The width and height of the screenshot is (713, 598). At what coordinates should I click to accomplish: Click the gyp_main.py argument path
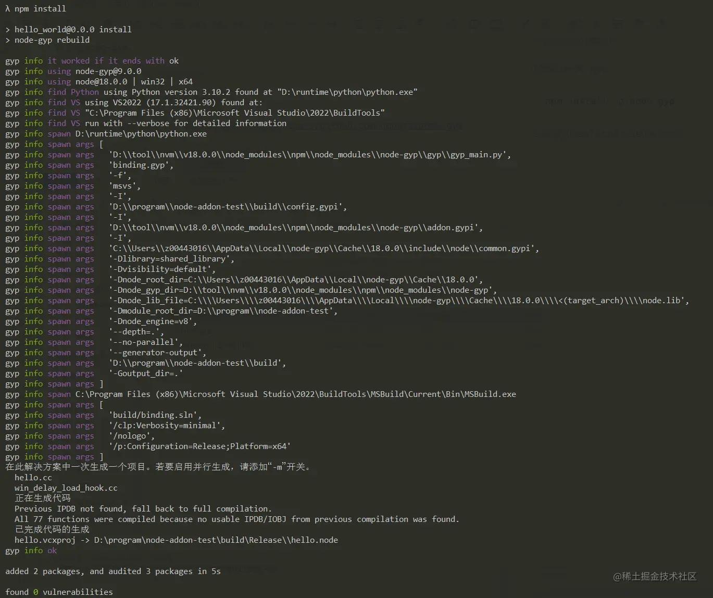pyautogui.click(x=310, y=155)
